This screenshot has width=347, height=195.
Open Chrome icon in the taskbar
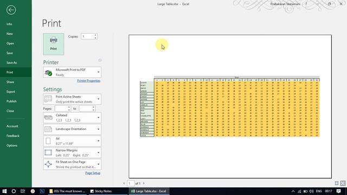33,191
